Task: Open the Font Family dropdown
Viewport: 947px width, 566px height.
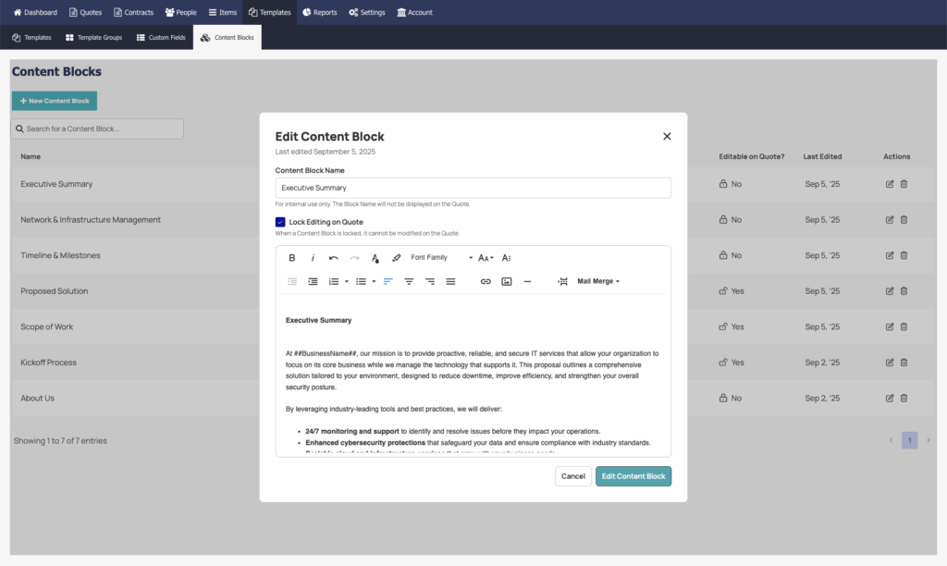Action: pos(441,258)
